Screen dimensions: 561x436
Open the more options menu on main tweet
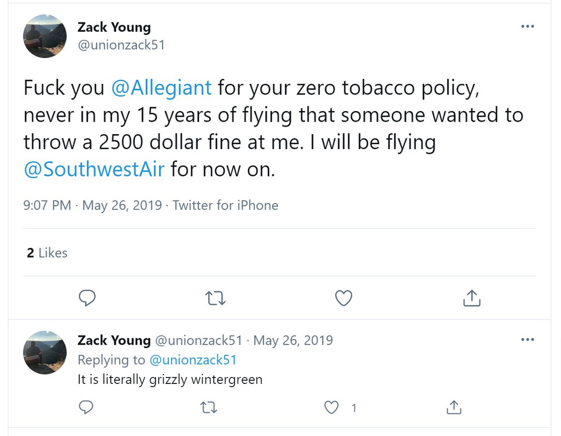click(x=528, y=26)
